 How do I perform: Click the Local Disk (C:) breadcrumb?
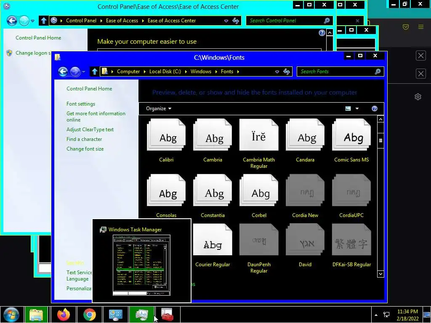click(165, 71)
